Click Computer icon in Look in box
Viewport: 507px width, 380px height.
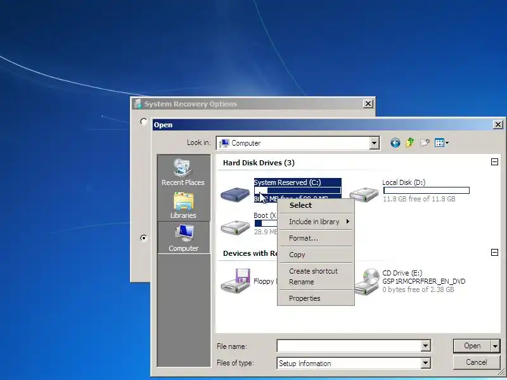pyautogui.click(x=224, y=143)
